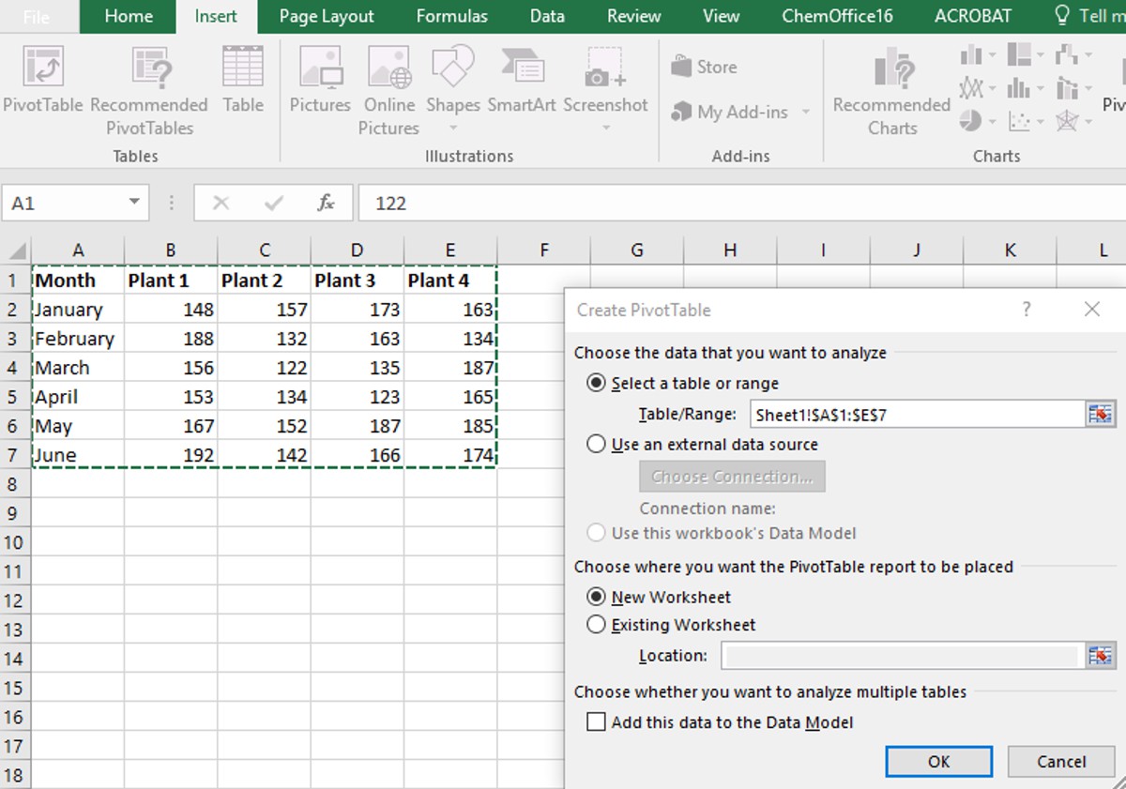Select the scatter chart icon
Screen dimensions: 1126x789
1019,121
